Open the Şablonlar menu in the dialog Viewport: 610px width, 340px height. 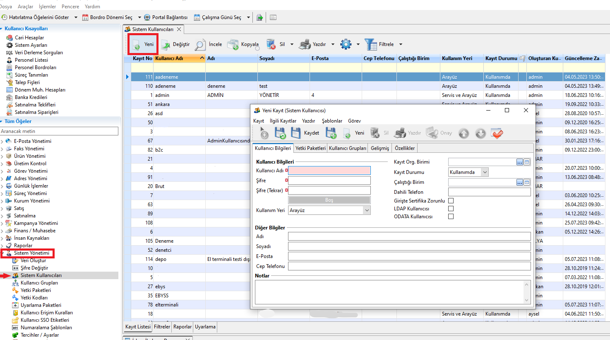point(332,121)
